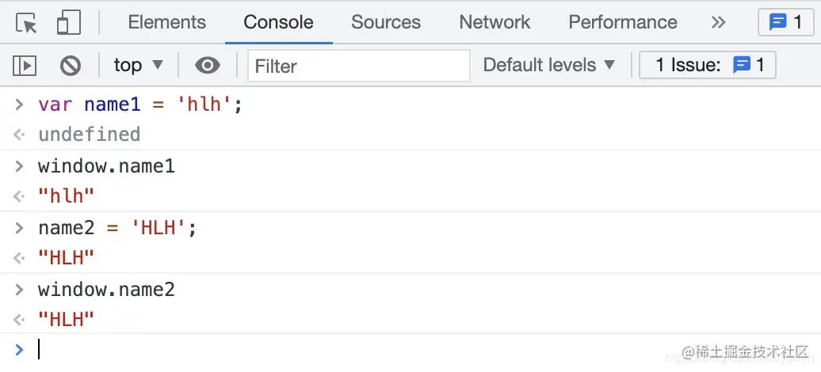
Task: Show the console sidebar panel
Action: pos(25,66)
